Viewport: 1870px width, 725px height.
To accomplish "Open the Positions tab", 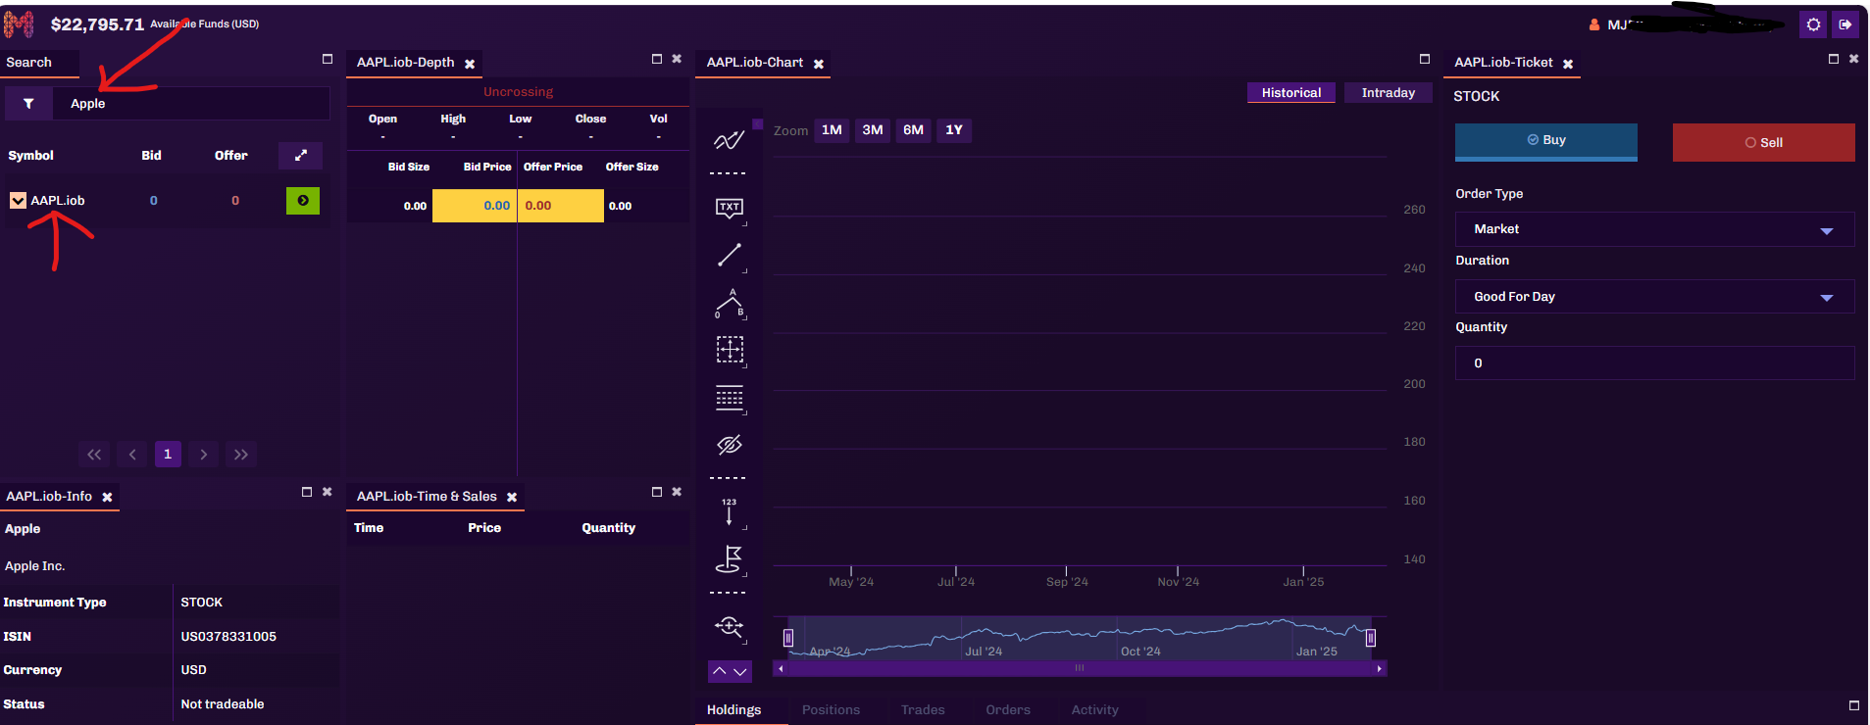I will tap(831, 710).
